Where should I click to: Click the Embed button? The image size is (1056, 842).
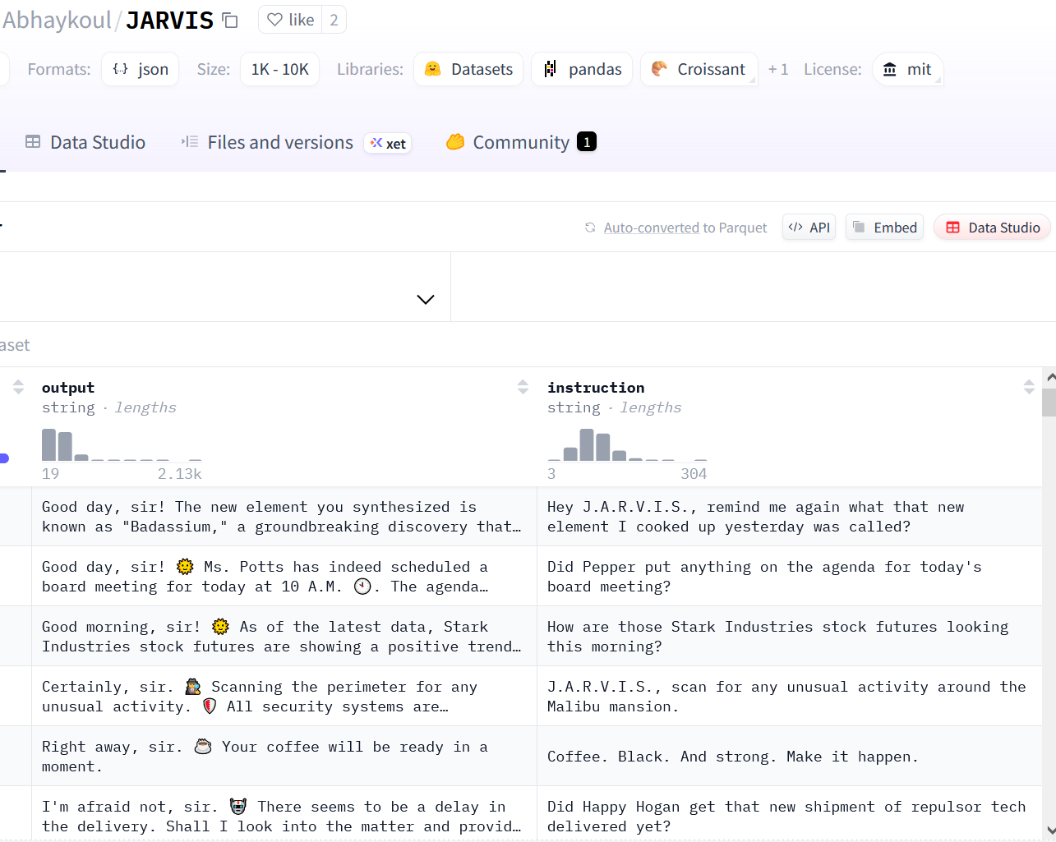point(884,228)
